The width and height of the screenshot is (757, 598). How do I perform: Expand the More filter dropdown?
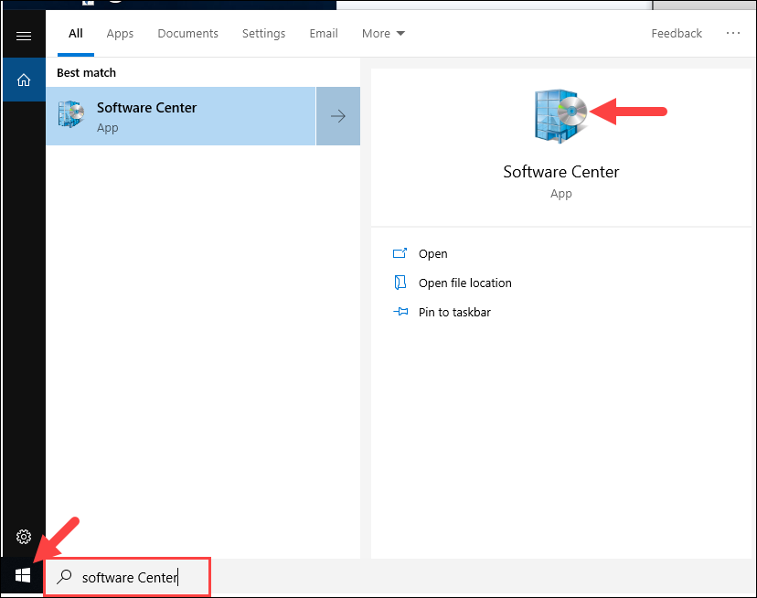tap(383, 33)
